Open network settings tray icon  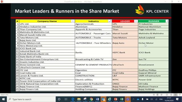[156, 99]
